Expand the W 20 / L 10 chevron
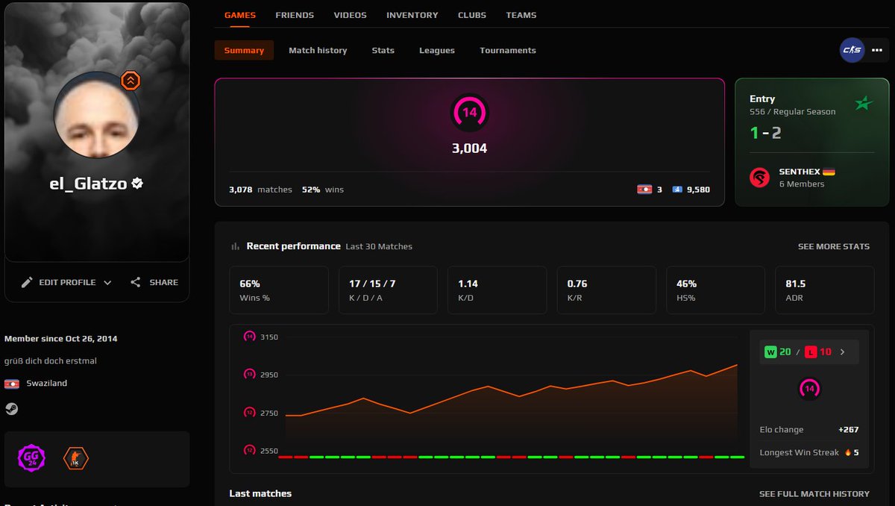This screenshot has width=895, height=506. [843, 352]
